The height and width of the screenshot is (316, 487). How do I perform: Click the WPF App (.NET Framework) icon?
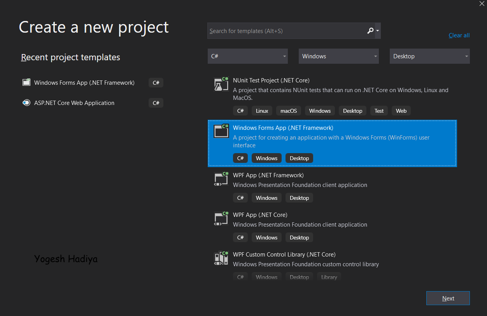click(221, 179)
